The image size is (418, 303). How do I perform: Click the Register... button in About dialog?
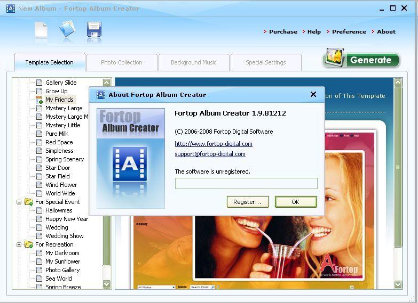click(248, 202)
